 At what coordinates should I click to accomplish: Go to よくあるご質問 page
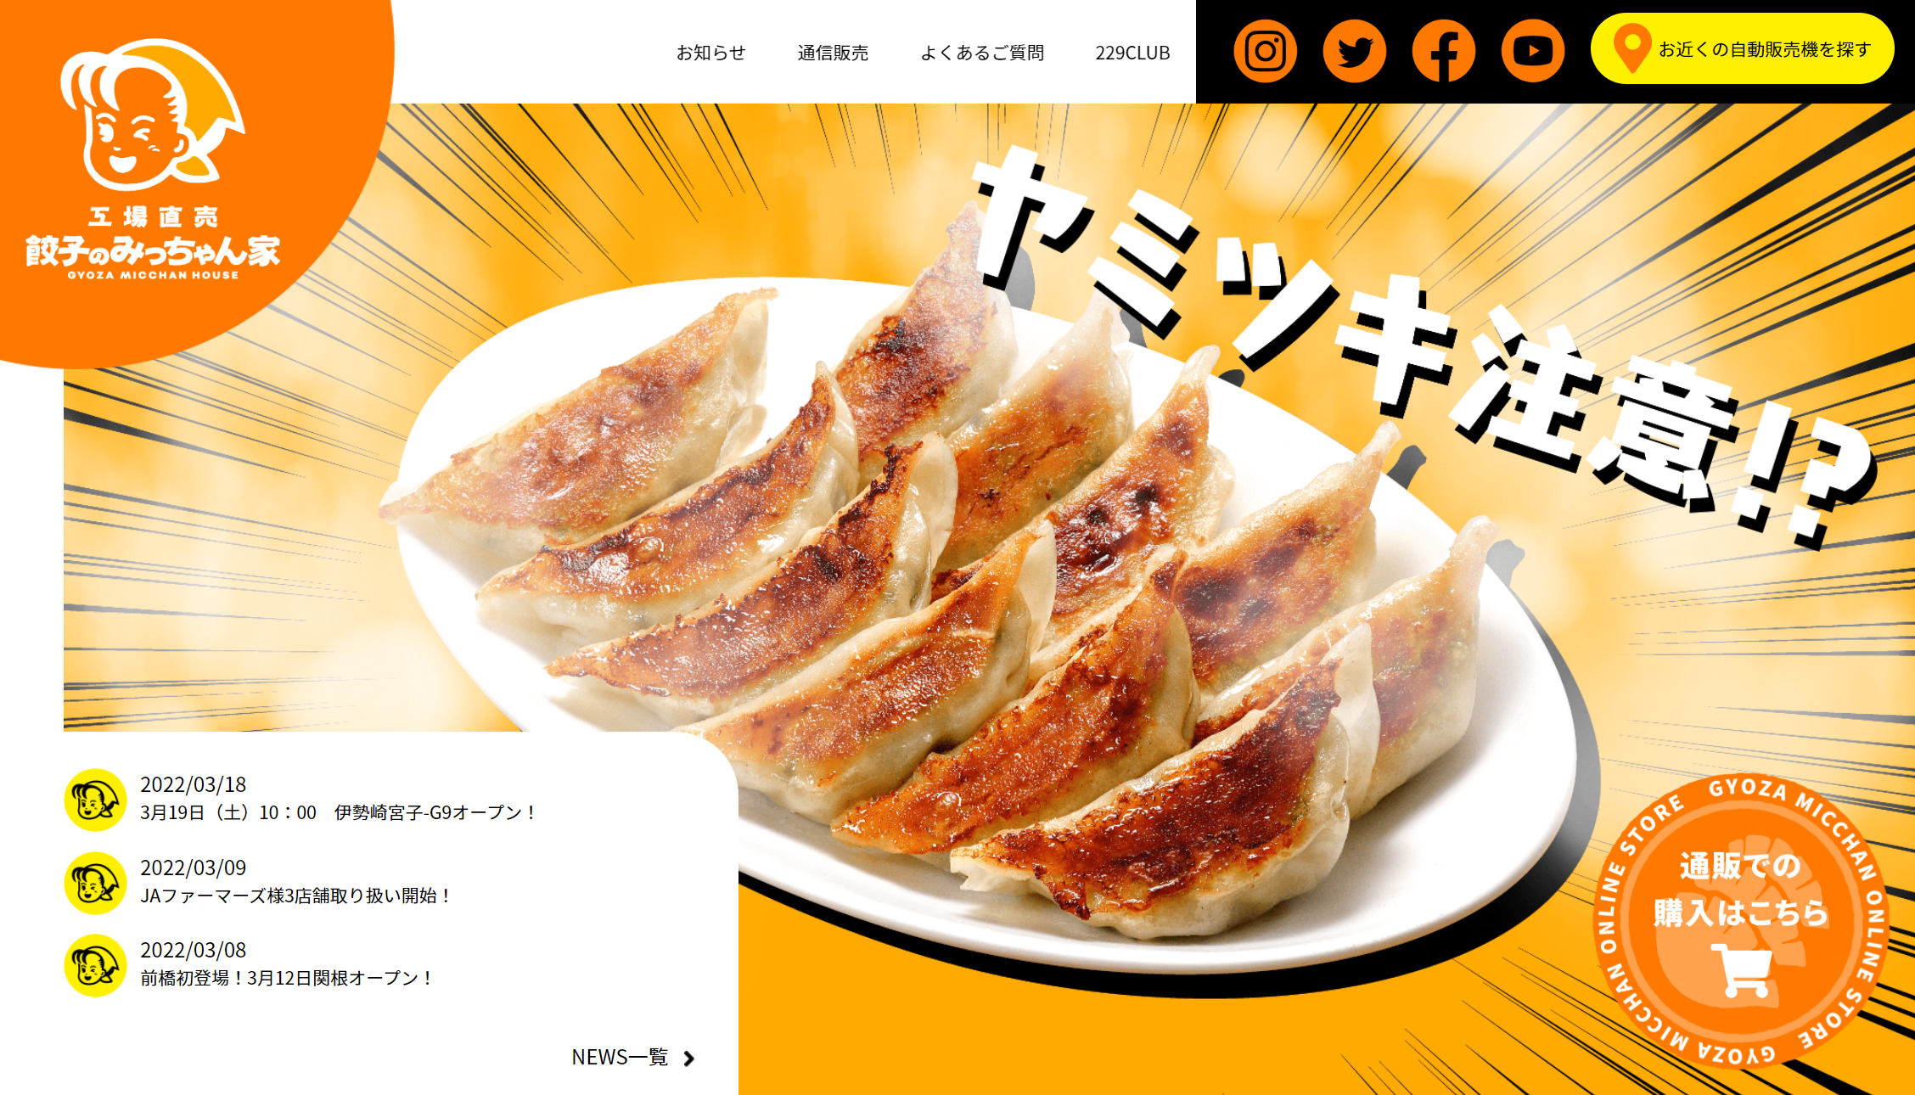982,53
